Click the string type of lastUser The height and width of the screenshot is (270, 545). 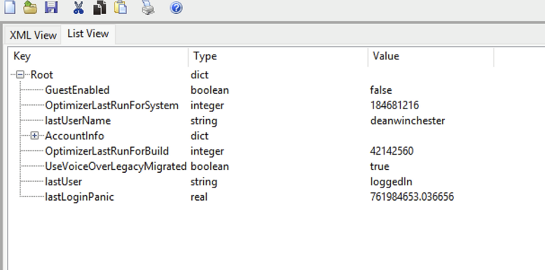204,182
